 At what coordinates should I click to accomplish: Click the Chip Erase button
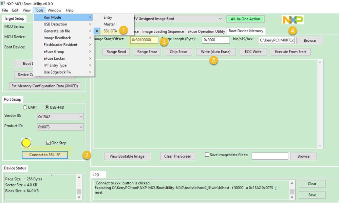(178, 52)
